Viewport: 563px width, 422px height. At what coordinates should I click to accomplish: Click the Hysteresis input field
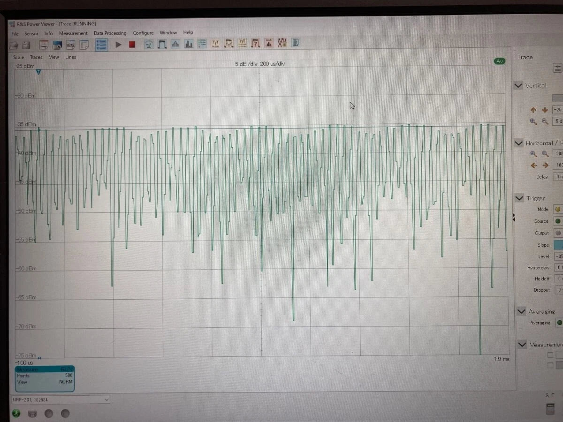click(558, 268)
